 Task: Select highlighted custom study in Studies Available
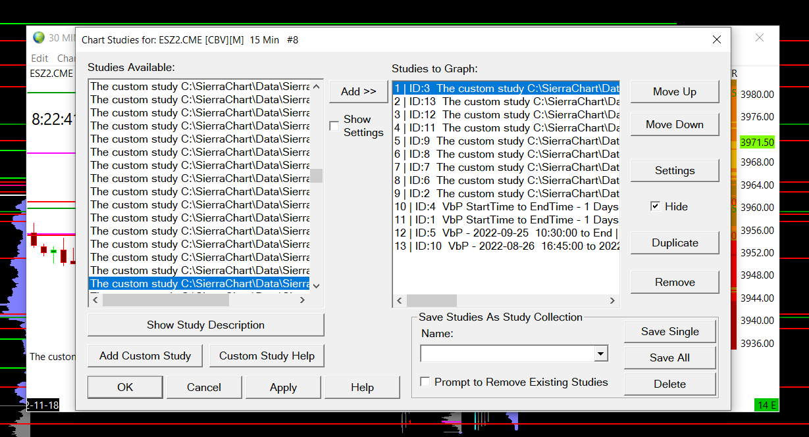click(x=199, y=284)
